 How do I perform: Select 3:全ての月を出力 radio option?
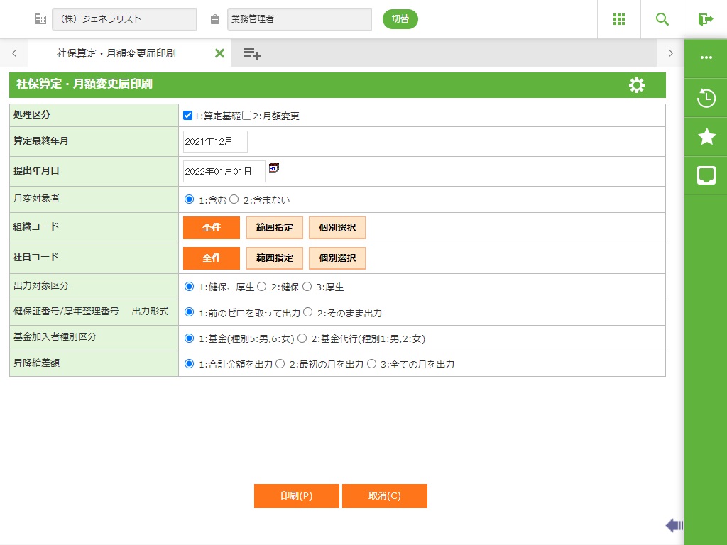pyautogui.click(x=371, y=364)
